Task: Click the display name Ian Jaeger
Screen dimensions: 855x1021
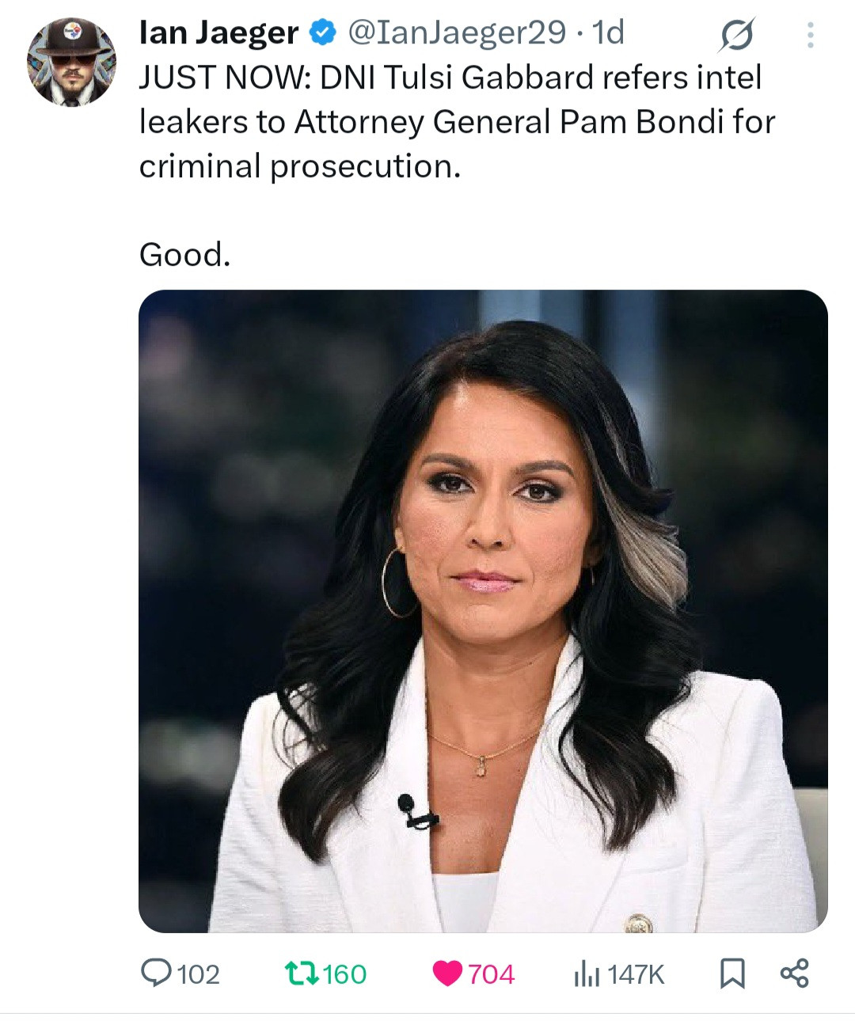Action: [x=218, y=32]
